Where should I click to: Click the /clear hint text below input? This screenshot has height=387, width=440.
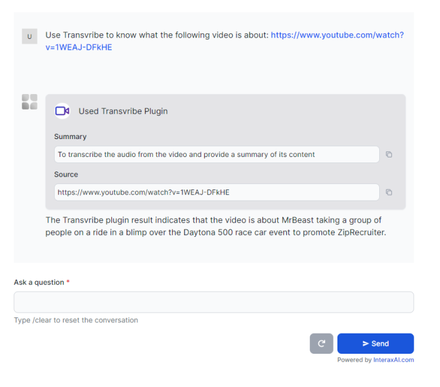76,320
